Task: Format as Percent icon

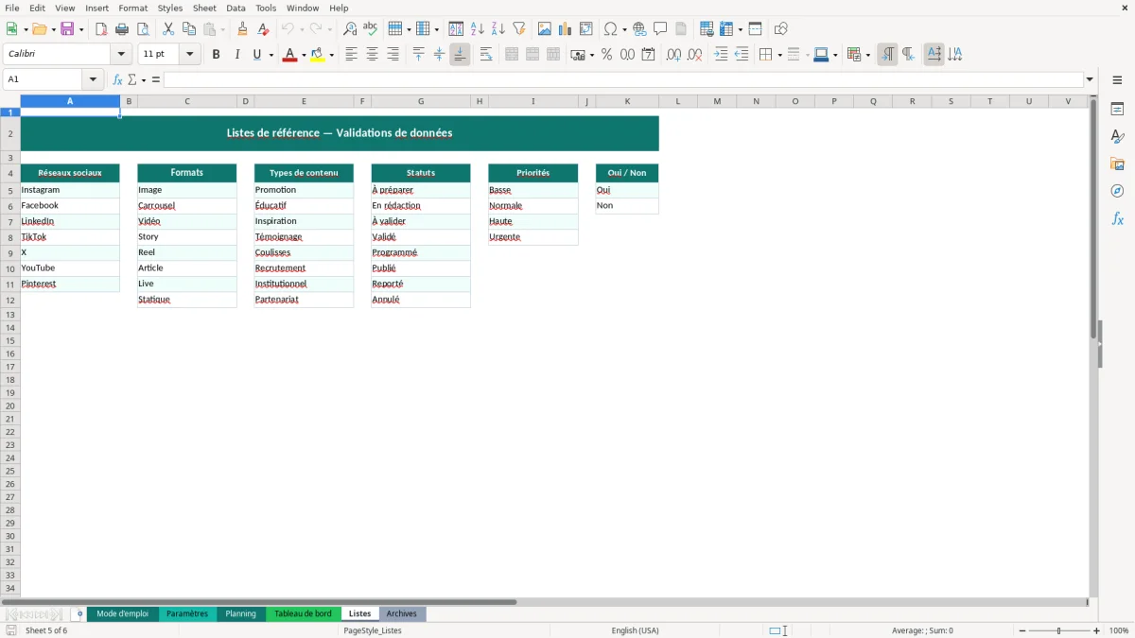Action: pos(606,55)
